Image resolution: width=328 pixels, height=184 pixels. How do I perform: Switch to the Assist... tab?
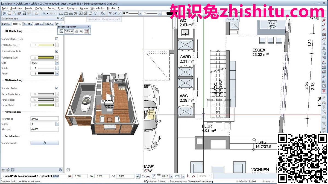(28, 24)
